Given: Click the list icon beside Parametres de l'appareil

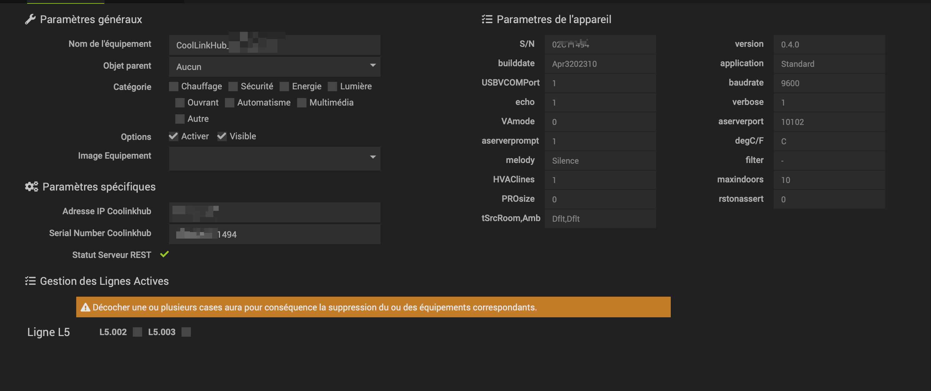Looking at the screenshot, I should (x=487, y=19).
